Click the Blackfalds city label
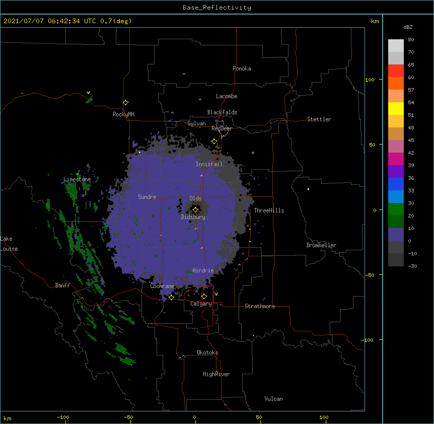Viewport: 434px width, 424px height. click(222, 112)
